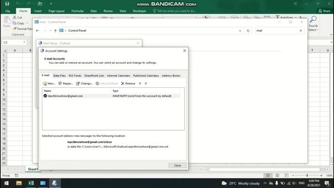
Task: Open the Formulas ribbon tab
Action: (x=77, y=11)
